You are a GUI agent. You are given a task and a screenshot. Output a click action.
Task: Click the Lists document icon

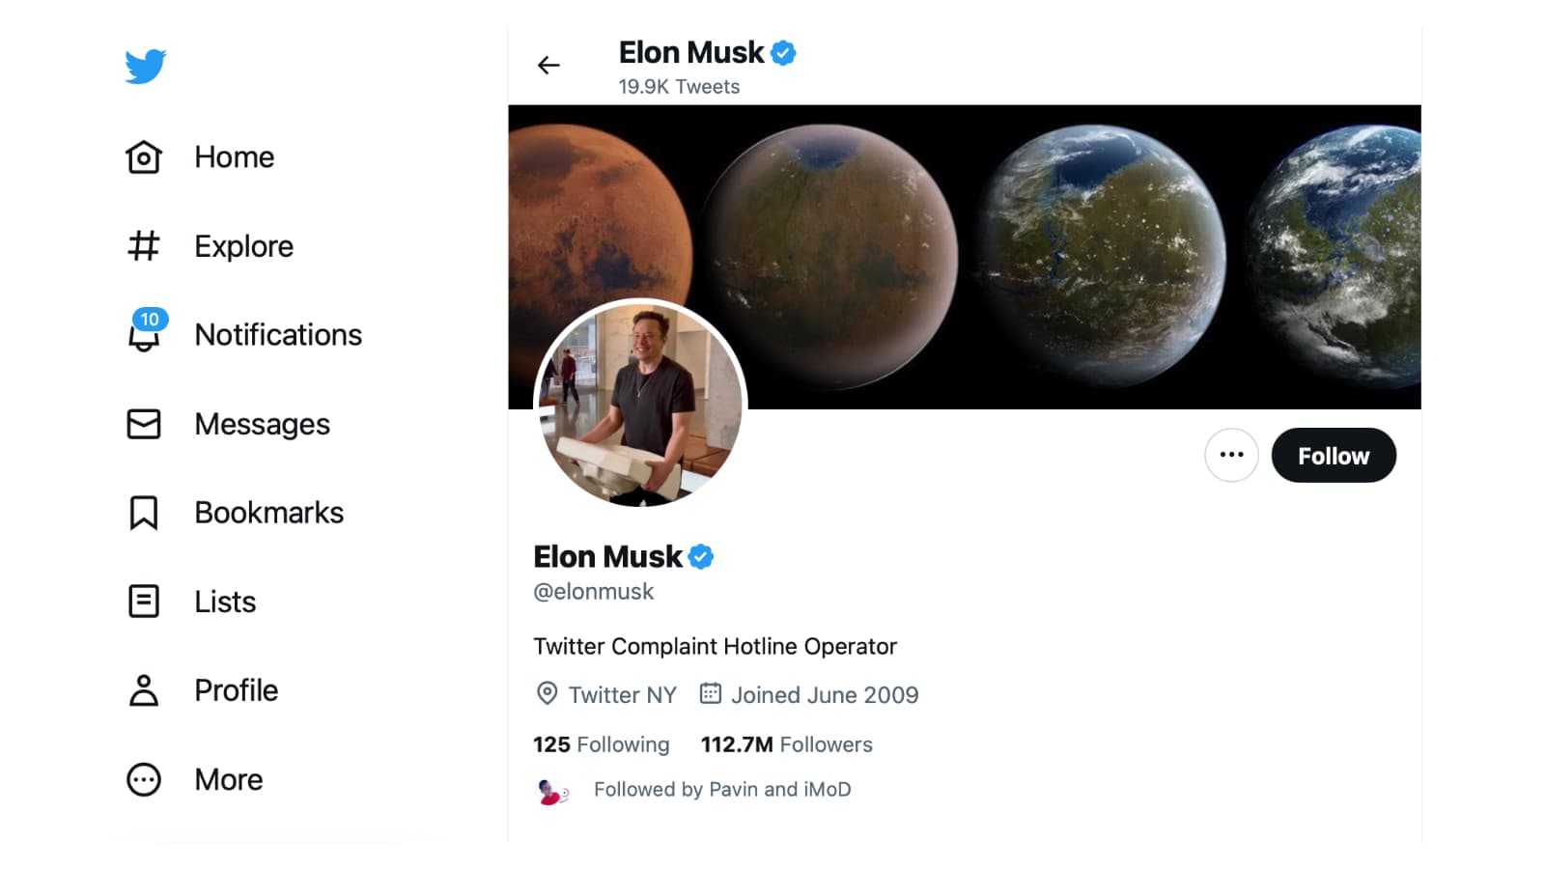(144, 602)
